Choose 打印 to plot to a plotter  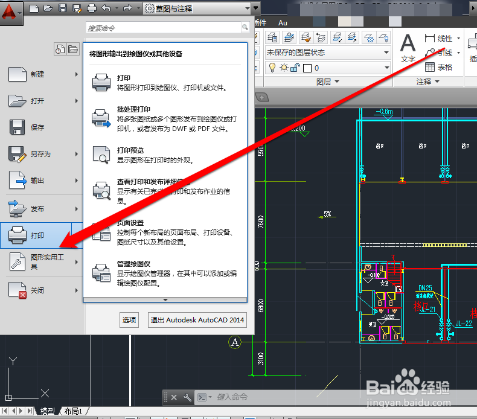tap(165, 83)
